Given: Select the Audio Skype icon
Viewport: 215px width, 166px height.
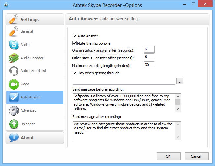Looking at the screenshot, I should pos(14,45).
